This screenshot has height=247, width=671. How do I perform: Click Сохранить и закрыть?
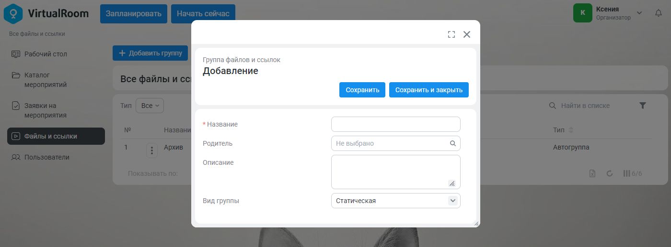(429, 90)
